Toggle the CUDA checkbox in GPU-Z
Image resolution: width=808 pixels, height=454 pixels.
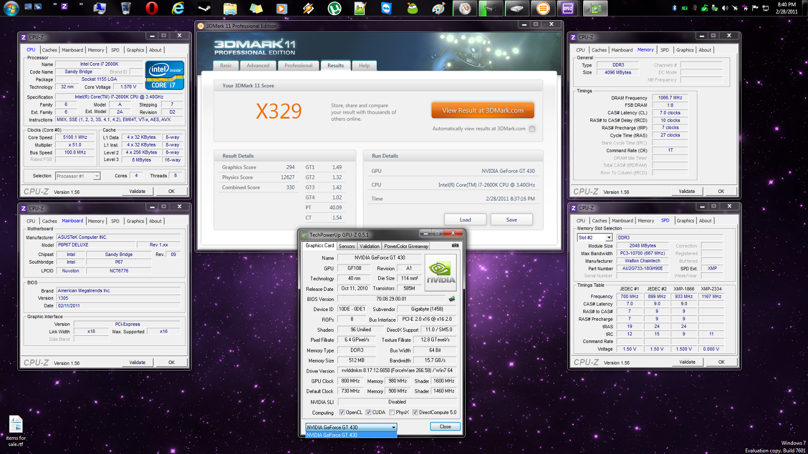(x=369, y=412)
